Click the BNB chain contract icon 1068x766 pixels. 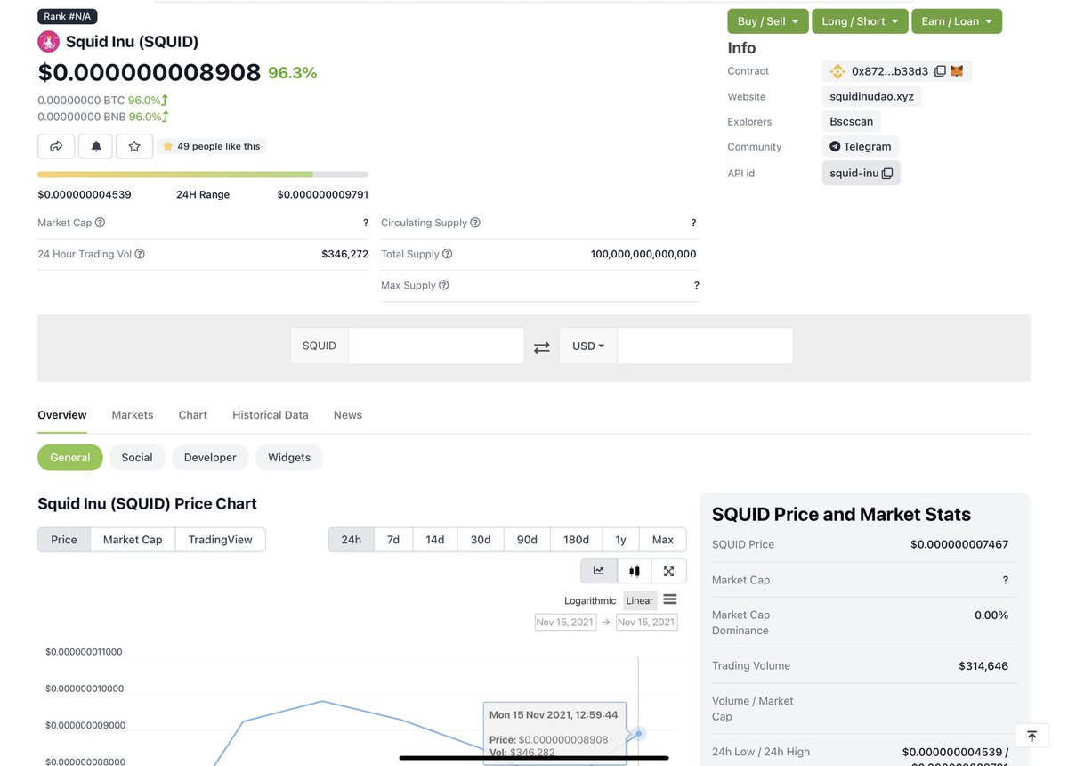point(837,71)
